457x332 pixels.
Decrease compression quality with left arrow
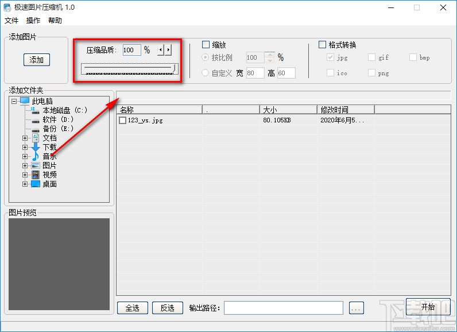click(x=161, y=50)
